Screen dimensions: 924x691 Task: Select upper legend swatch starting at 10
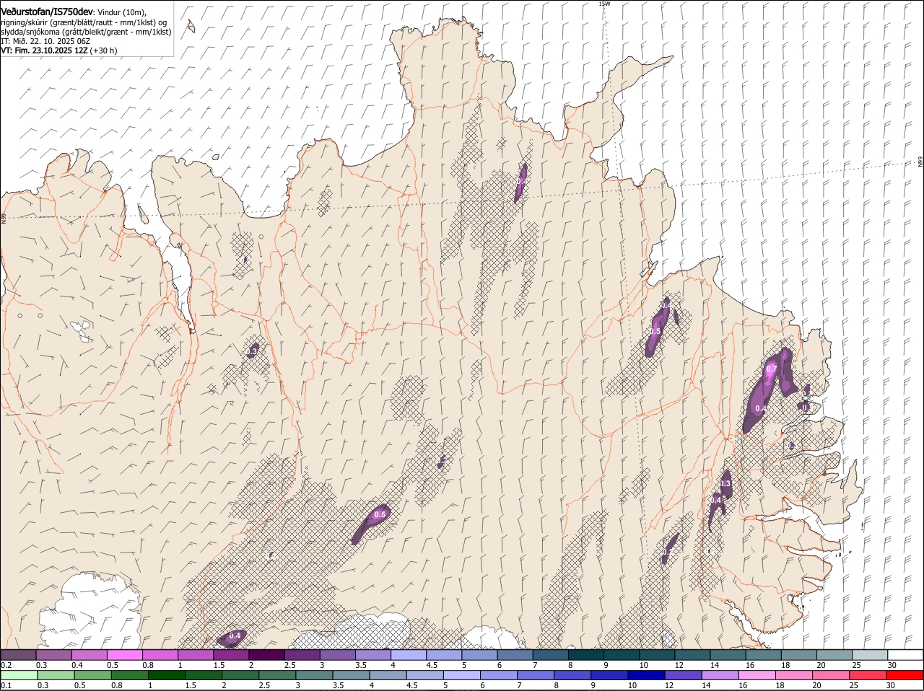[657, 655]
